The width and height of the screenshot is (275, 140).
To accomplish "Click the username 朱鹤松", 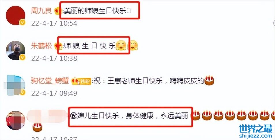I will coord(42,46).
